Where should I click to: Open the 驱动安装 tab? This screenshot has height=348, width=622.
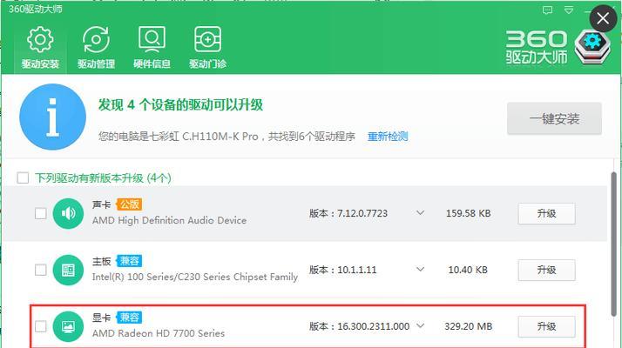coord(40,48)
